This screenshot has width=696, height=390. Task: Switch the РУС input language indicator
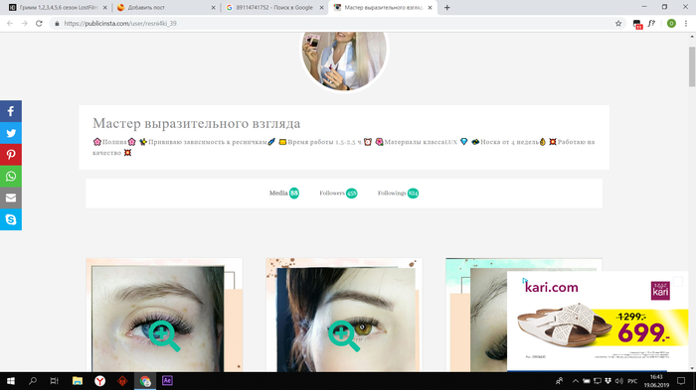[x=632, y=381]
